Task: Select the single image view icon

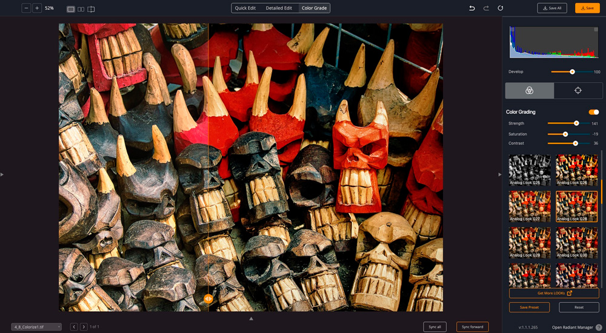Action: point(70,9)
